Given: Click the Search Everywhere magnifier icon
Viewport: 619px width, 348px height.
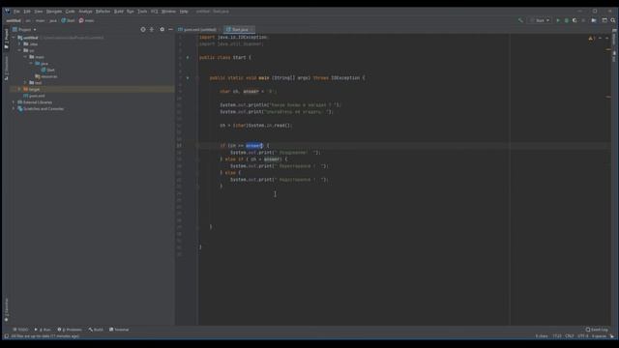Looking at the screenshot, I should click(x=613, y=20).
